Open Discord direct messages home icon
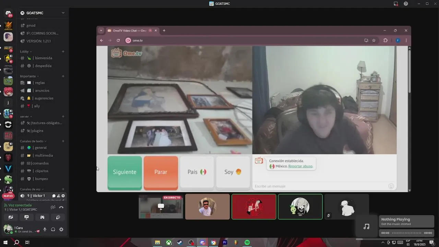The height and width of the screenshot is (247, 439). (8, 13)
